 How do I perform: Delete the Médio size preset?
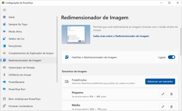tap(171, 107)
